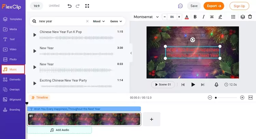Image resolution: width=256 pixels, height=139 pixels.
Task: Open the Photo sidebar section
Action: [x=10, y=59]
